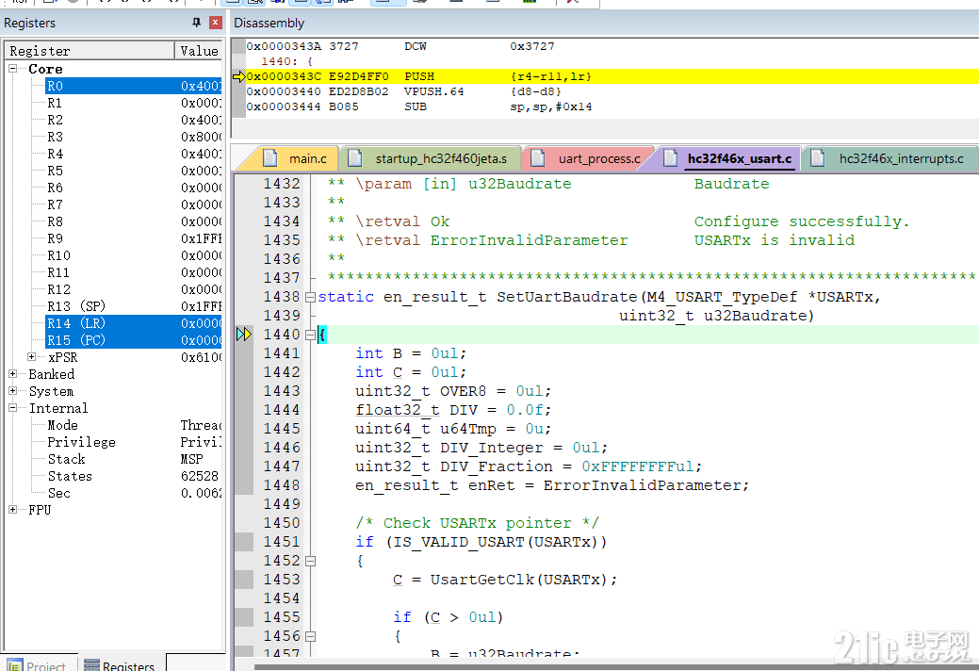Collapse the Internal register group
This screenshot has height=671, width=979.
(12, 407)
